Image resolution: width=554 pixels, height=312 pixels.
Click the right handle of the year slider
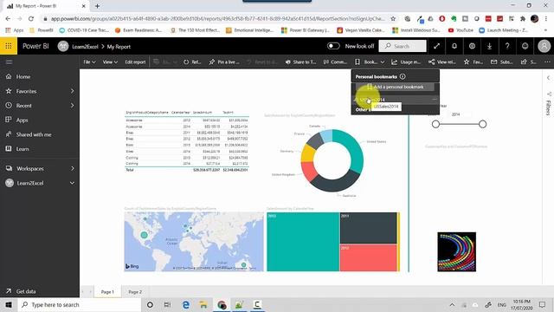pyautogui.click(x=483, y=124)
